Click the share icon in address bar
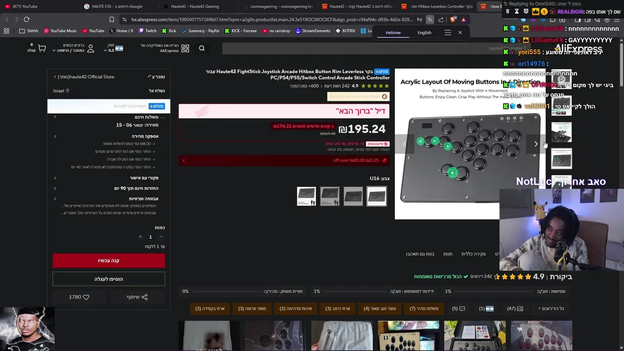Viewport: 624px width, 351px height. coord(441,19)
